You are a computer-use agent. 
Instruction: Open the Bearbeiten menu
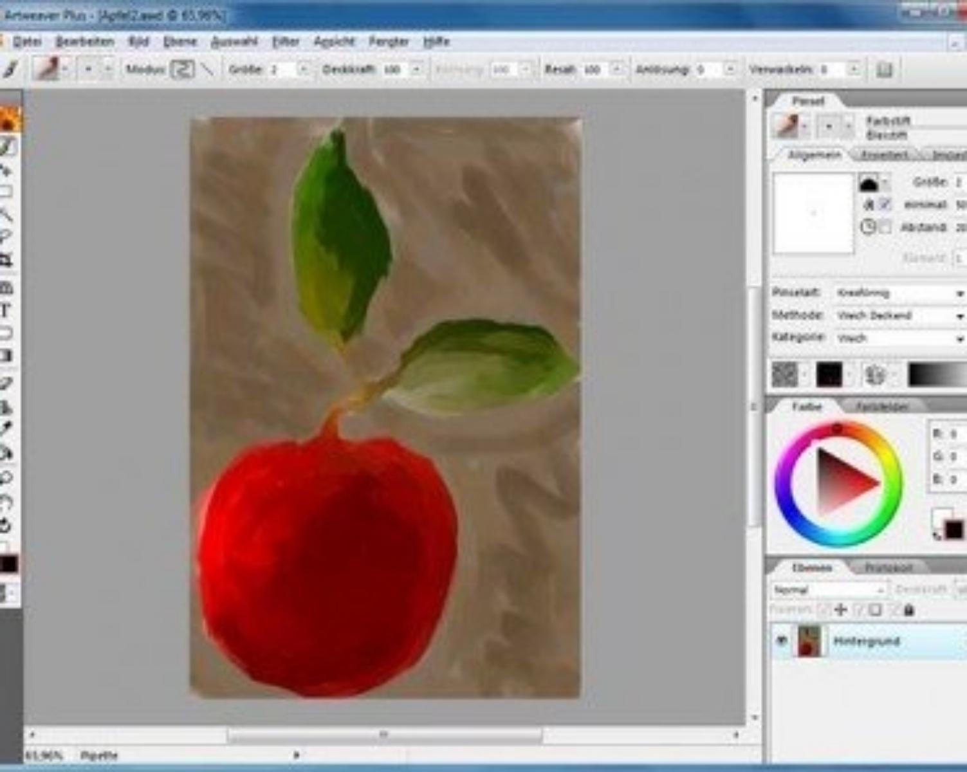pyautogui.click(x=85, y=42)
